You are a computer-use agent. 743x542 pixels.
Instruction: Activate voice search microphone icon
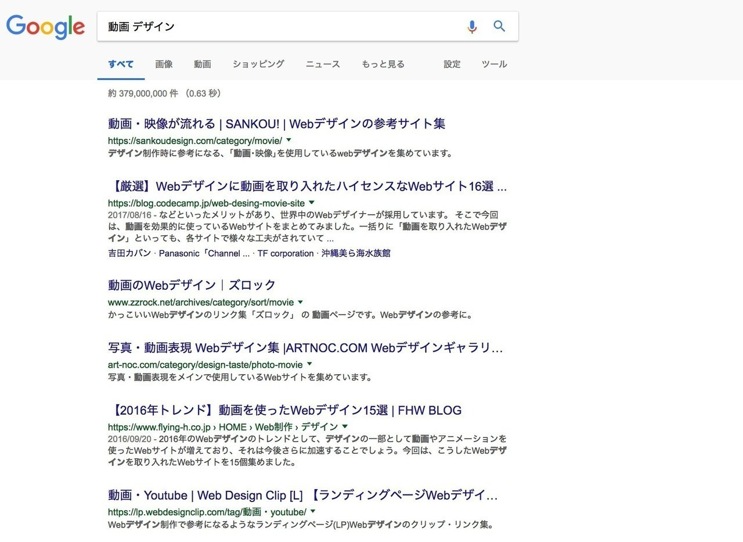(472, 26)
